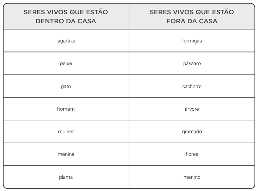Select the 'árvore' table cell
The height and width of the screenshot is (191, 257).
click(192, 109)
